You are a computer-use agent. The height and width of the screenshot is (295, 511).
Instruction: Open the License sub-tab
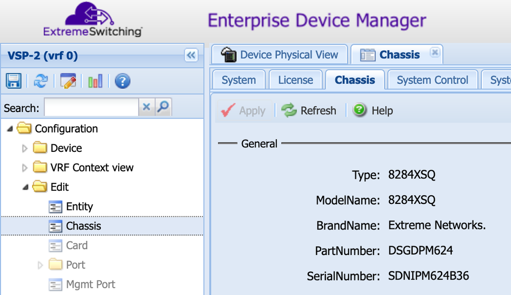[x=296, y=80]
